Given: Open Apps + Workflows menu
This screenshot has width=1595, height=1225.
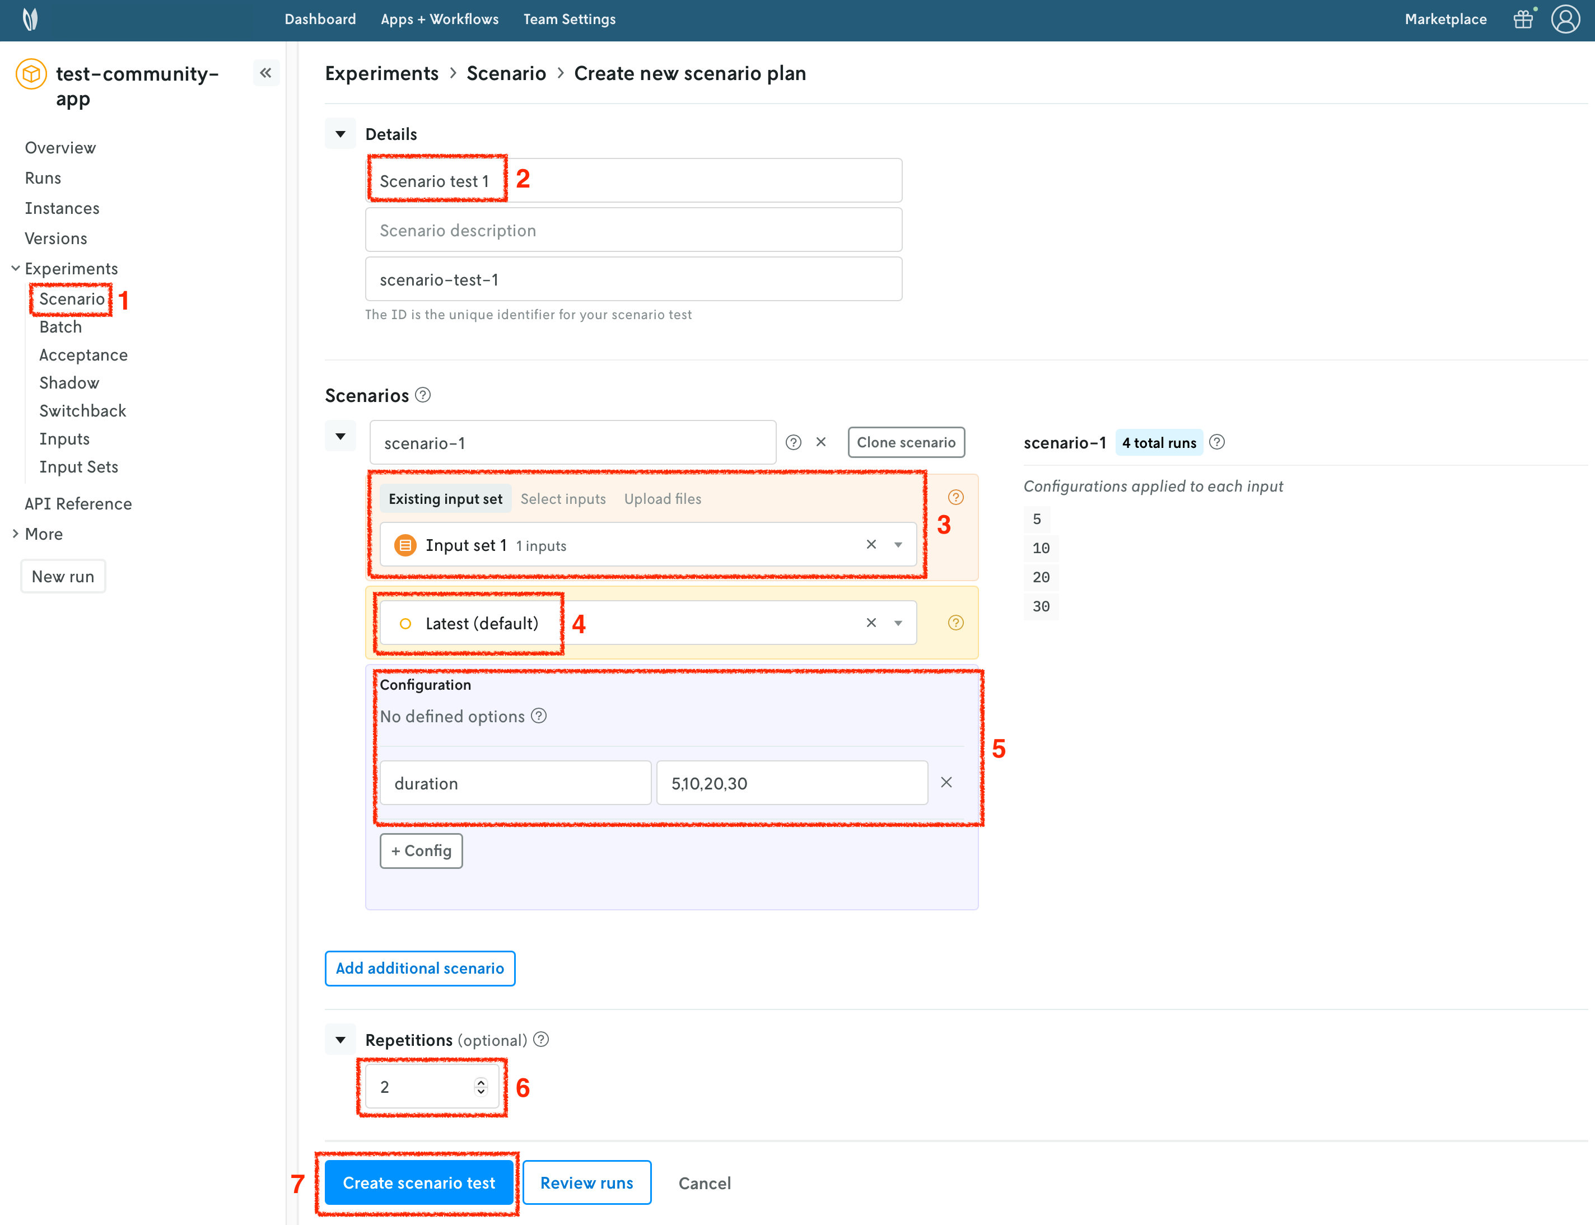Looking at the screenshot, I should tap(440, 20).
